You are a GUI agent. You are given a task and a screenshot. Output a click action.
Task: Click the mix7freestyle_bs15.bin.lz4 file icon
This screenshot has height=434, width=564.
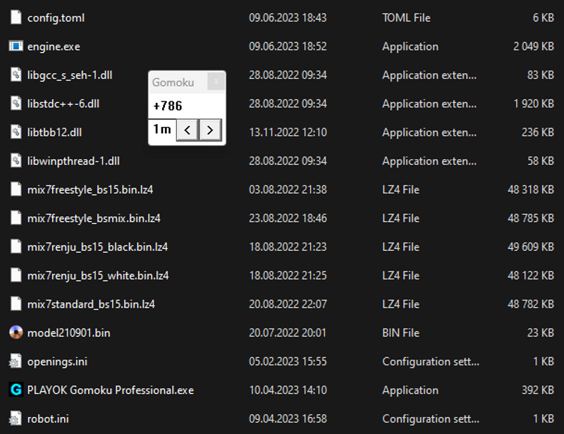[16, 189]
